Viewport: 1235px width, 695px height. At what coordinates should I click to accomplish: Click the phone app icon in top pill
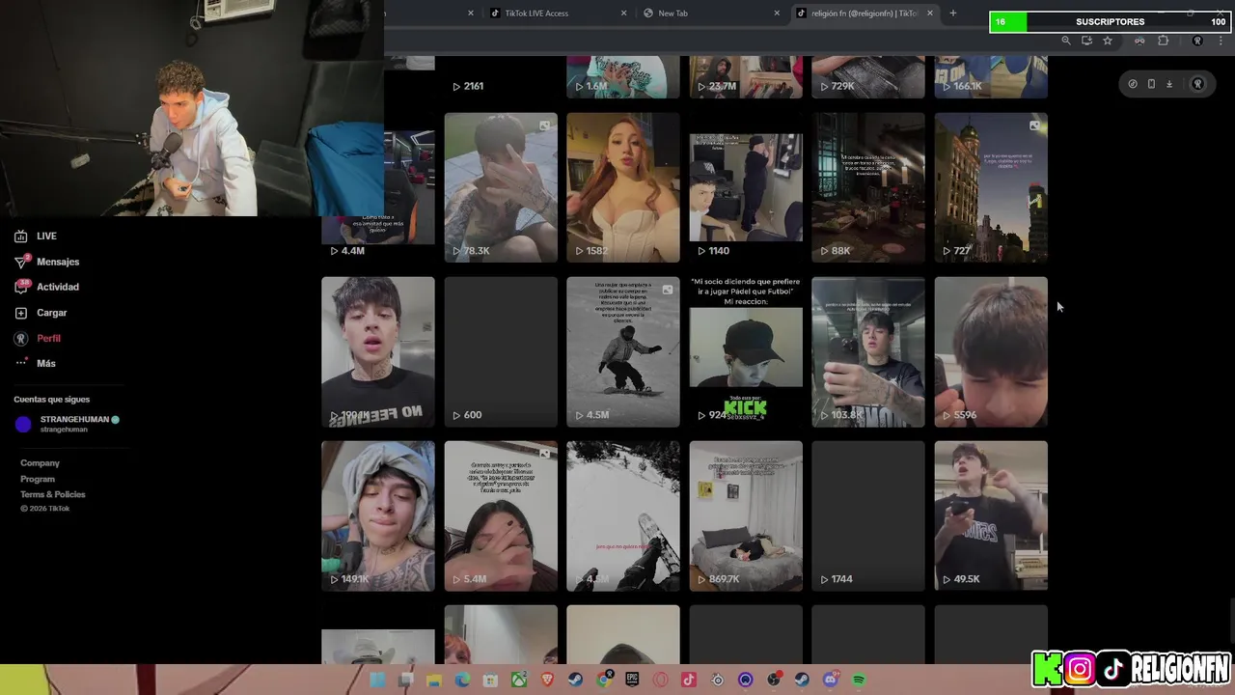click(x=1151, y=84)
